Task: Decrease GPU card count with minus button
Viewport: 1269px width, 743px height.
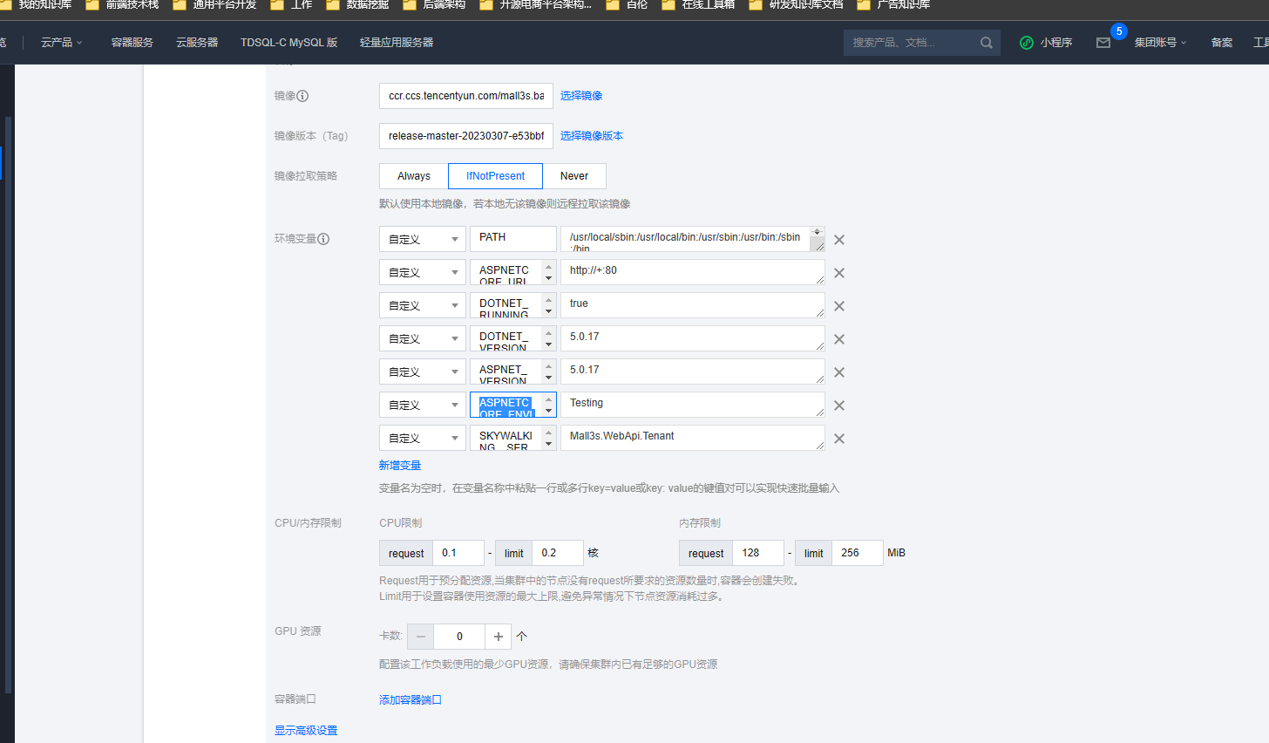Action: (x=421, y=637)
